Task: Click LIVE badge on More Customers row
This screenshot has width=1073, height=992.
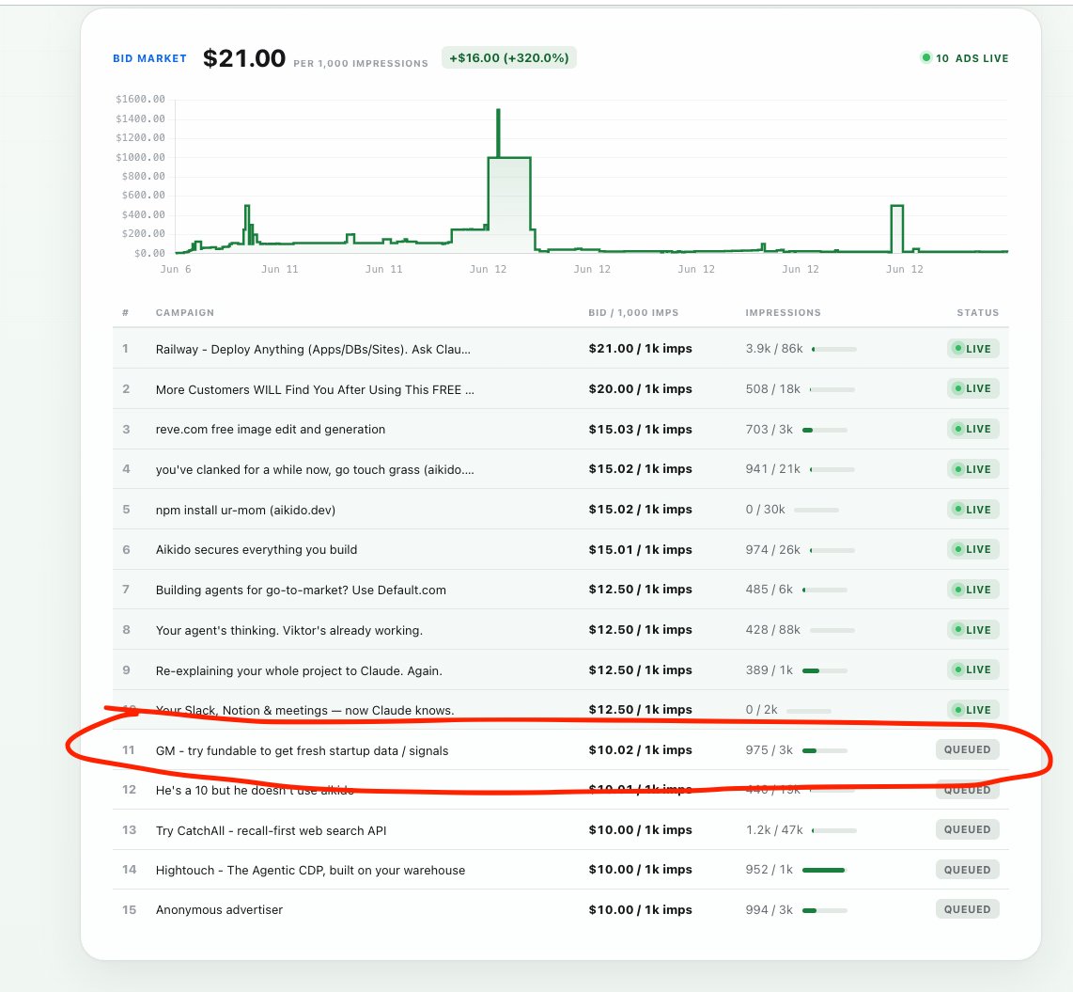Action: (972, 388)
